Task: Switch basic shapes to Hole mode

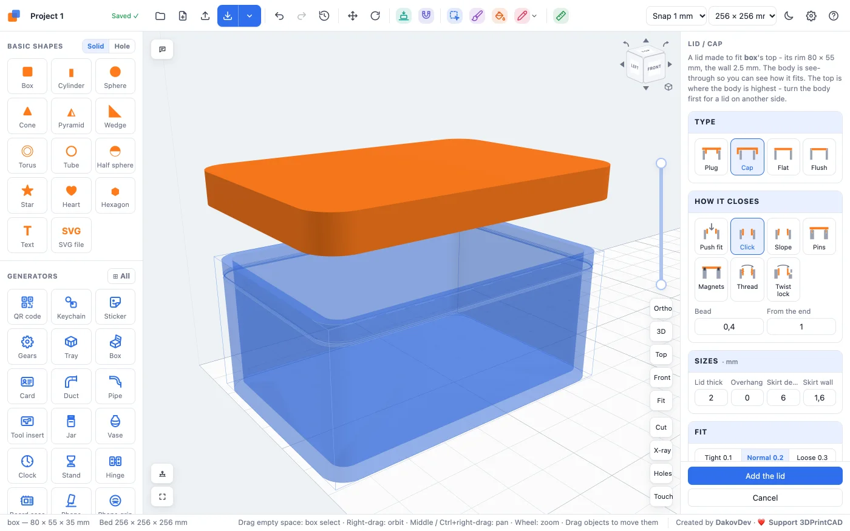Action: [x=122, y=46]
